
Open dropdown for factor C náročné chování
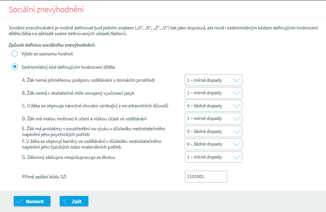click(x=213, y=106)
